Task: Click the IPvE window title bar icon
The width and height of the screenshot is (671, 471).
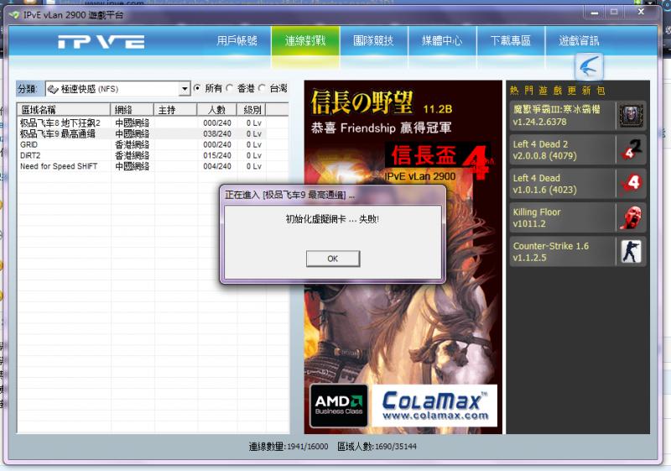Action: point(14,15)
